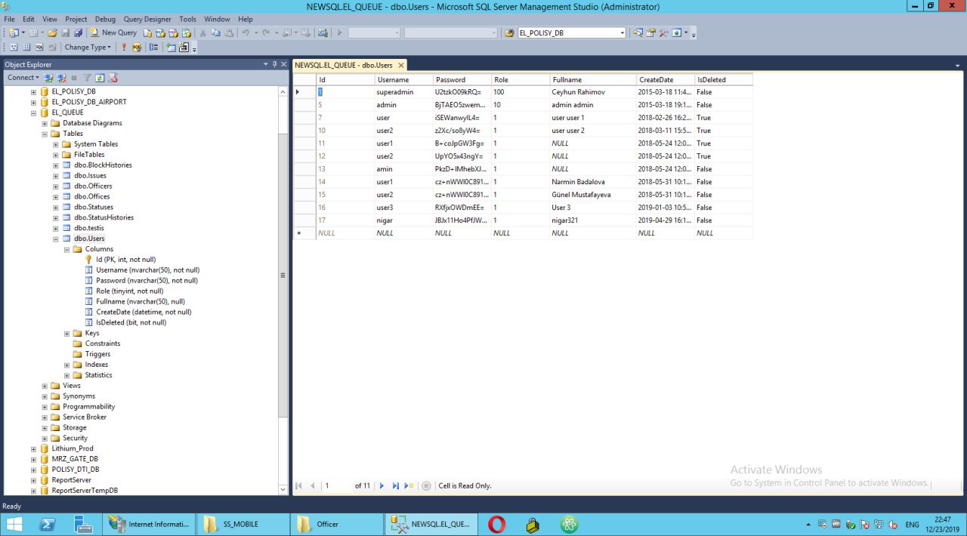Click the nigar321 fullname cell
The height and width of the screenshot is (536, 967).
coord(593,220)
